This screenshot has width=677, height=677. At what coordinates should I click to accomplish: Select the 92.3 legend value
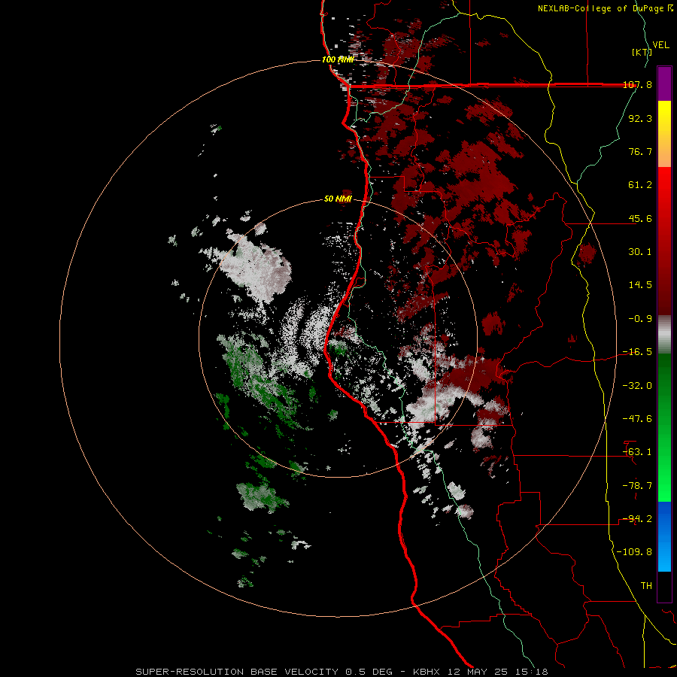pyautogui.click(x=640, y=118)
